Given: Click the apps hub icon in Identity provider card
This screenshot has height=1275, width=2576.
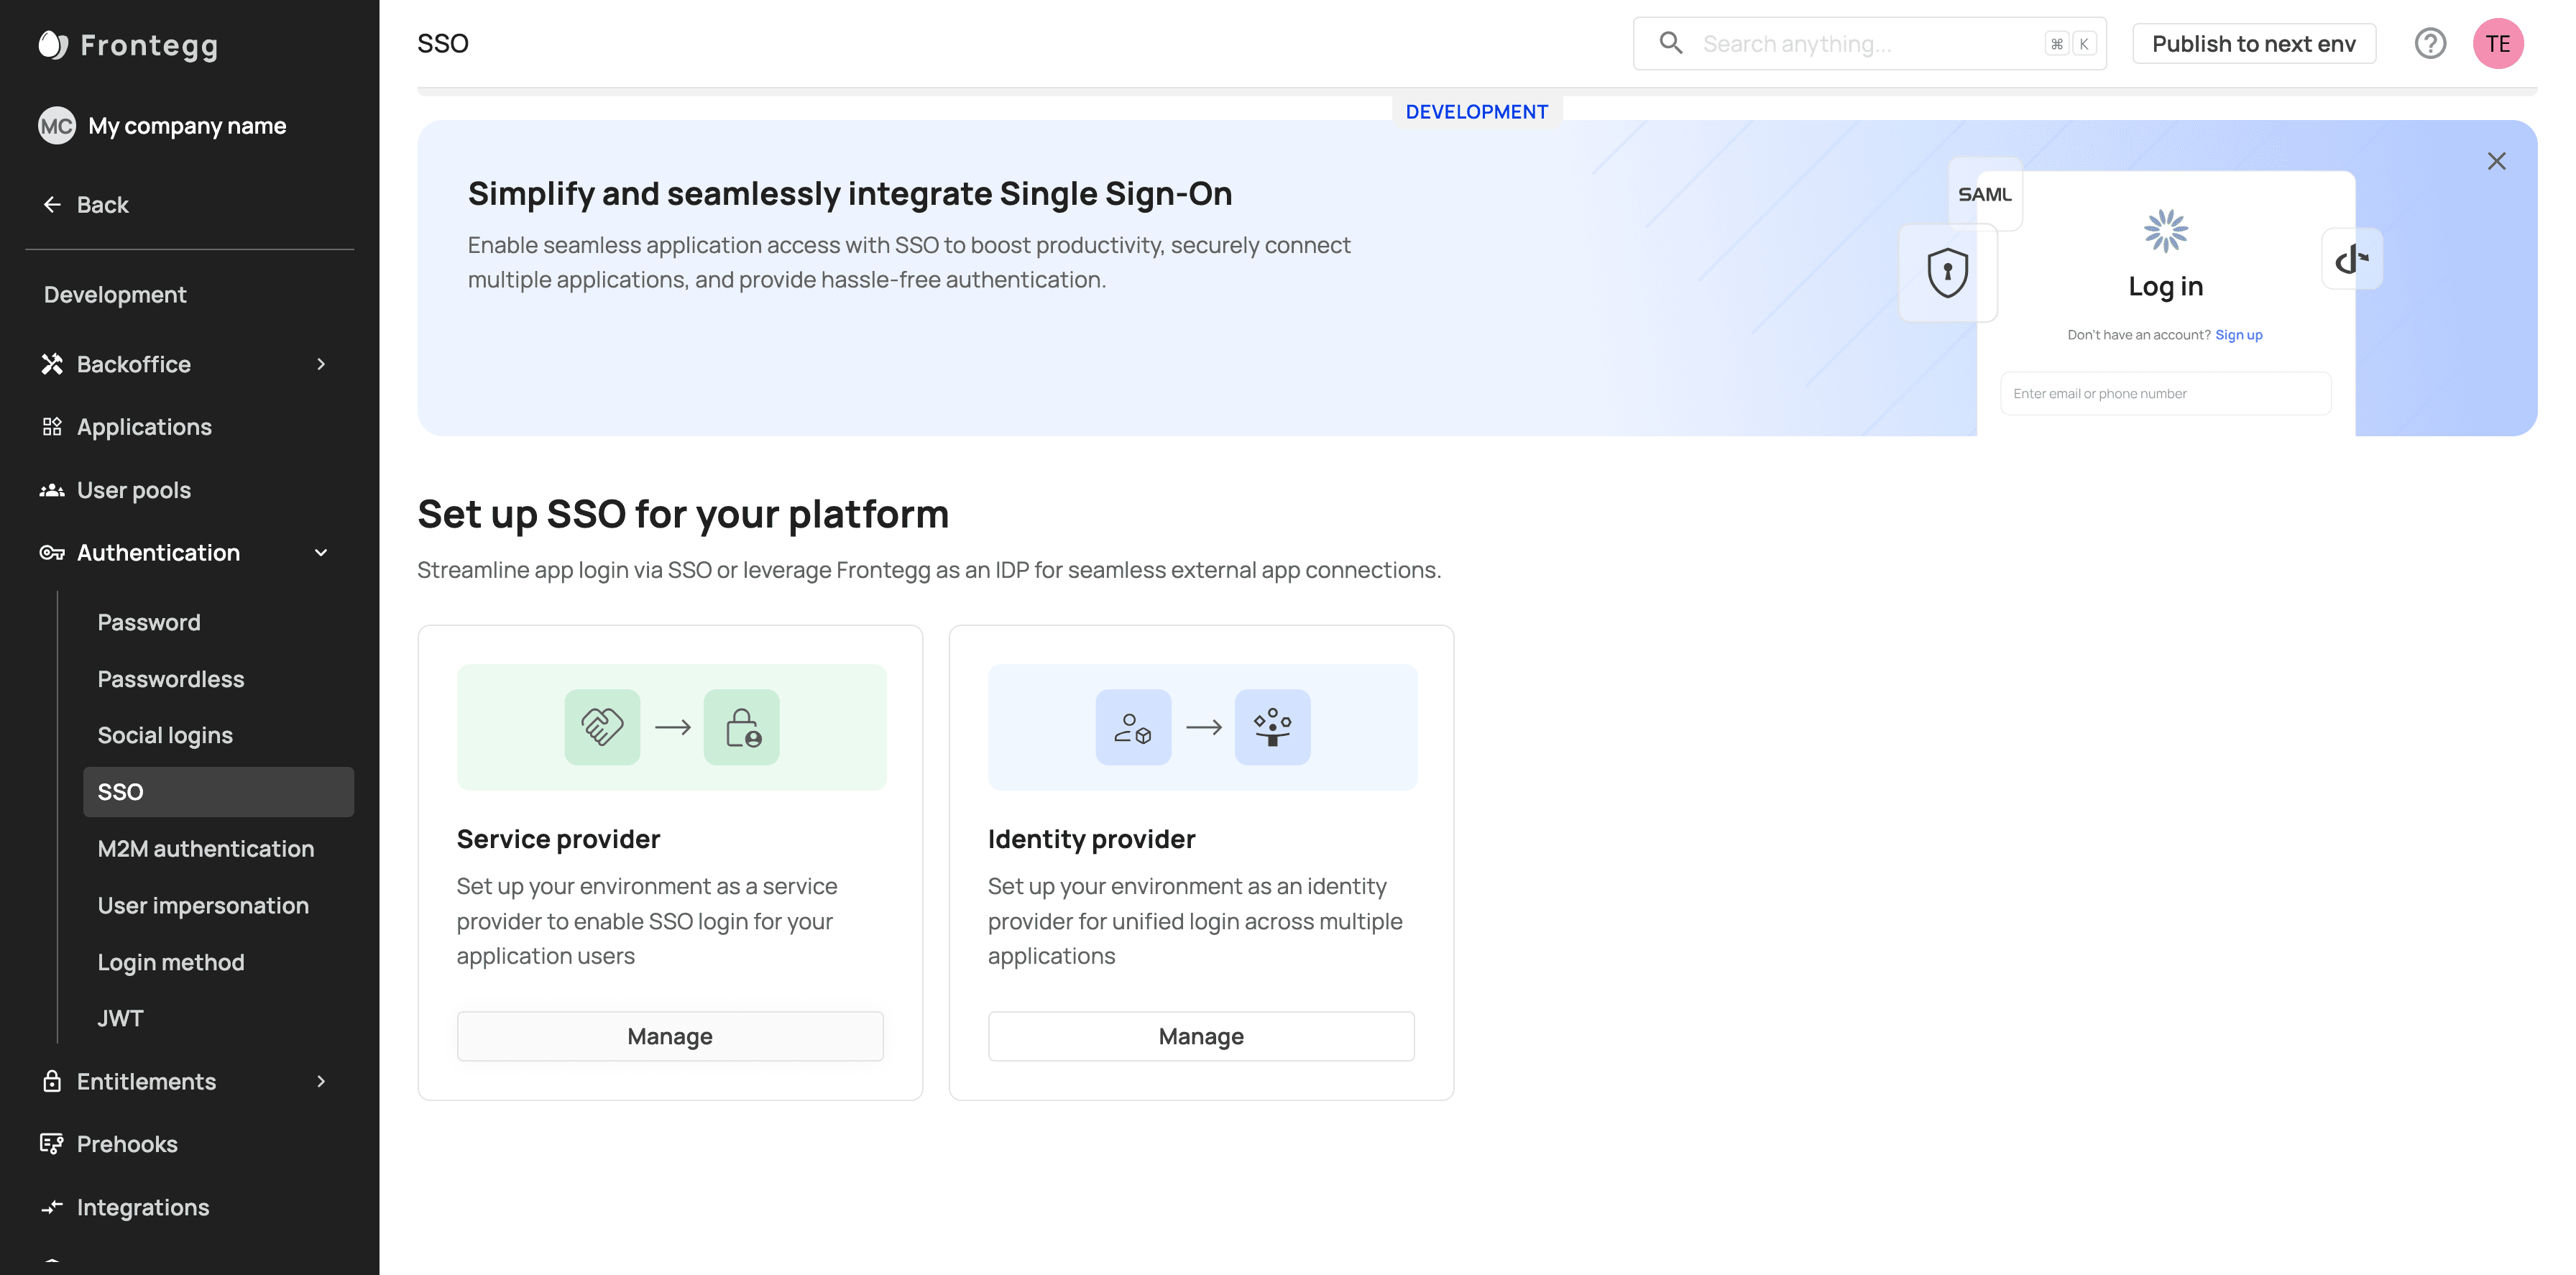Looking at the screenshot, I should pyautogui.click(x=1273, y=727).
